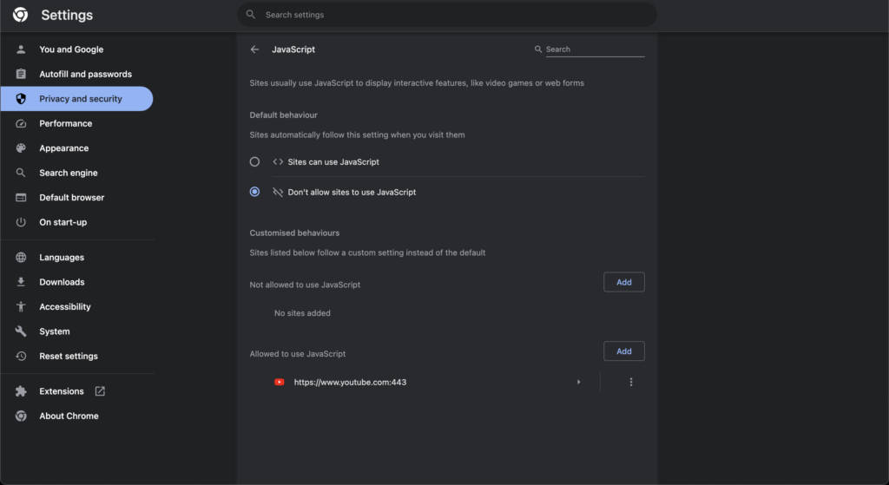Click the puzzle piece icon for Extensions
This screenshot has height=485, width=889.
click(x=21, y=391)
